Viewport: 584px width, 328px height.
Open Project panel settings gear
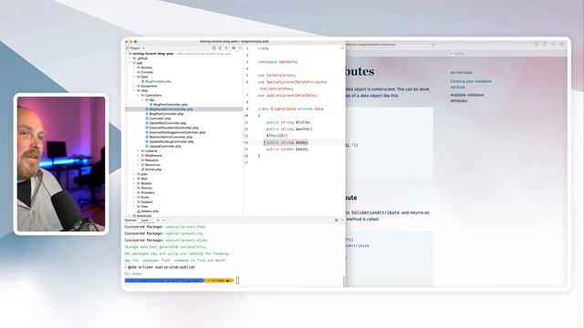tap(234, 48)
